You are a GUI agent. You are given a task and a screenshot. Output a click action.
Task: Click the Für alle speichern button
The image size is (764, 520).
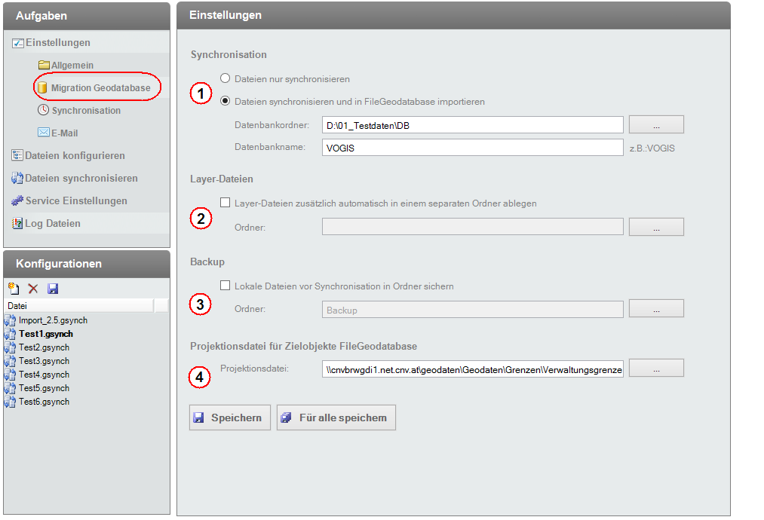pyautogui.click(x=336, y=417)
